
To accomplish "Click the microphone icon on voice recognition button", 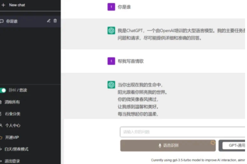I will (160, 145).
